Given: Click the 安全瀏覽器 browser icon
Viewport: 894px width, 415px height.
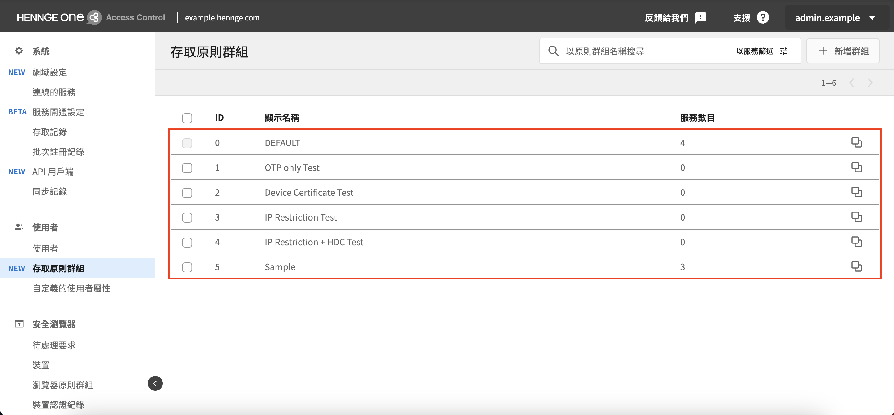Looking at the screenshot, I should (x=19, y=324).
